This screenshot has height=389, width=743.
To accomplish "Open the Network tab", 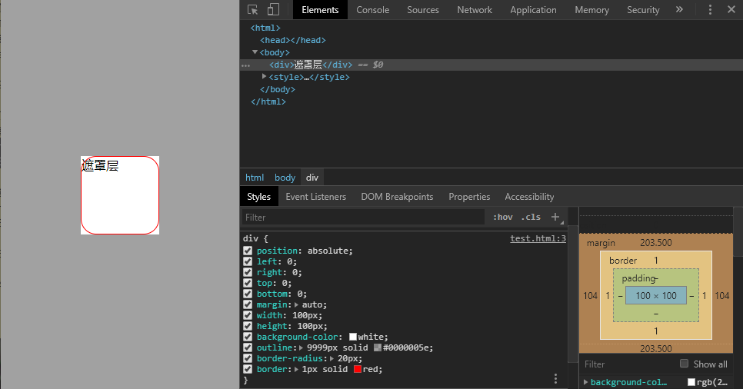I will coord(475,10).
